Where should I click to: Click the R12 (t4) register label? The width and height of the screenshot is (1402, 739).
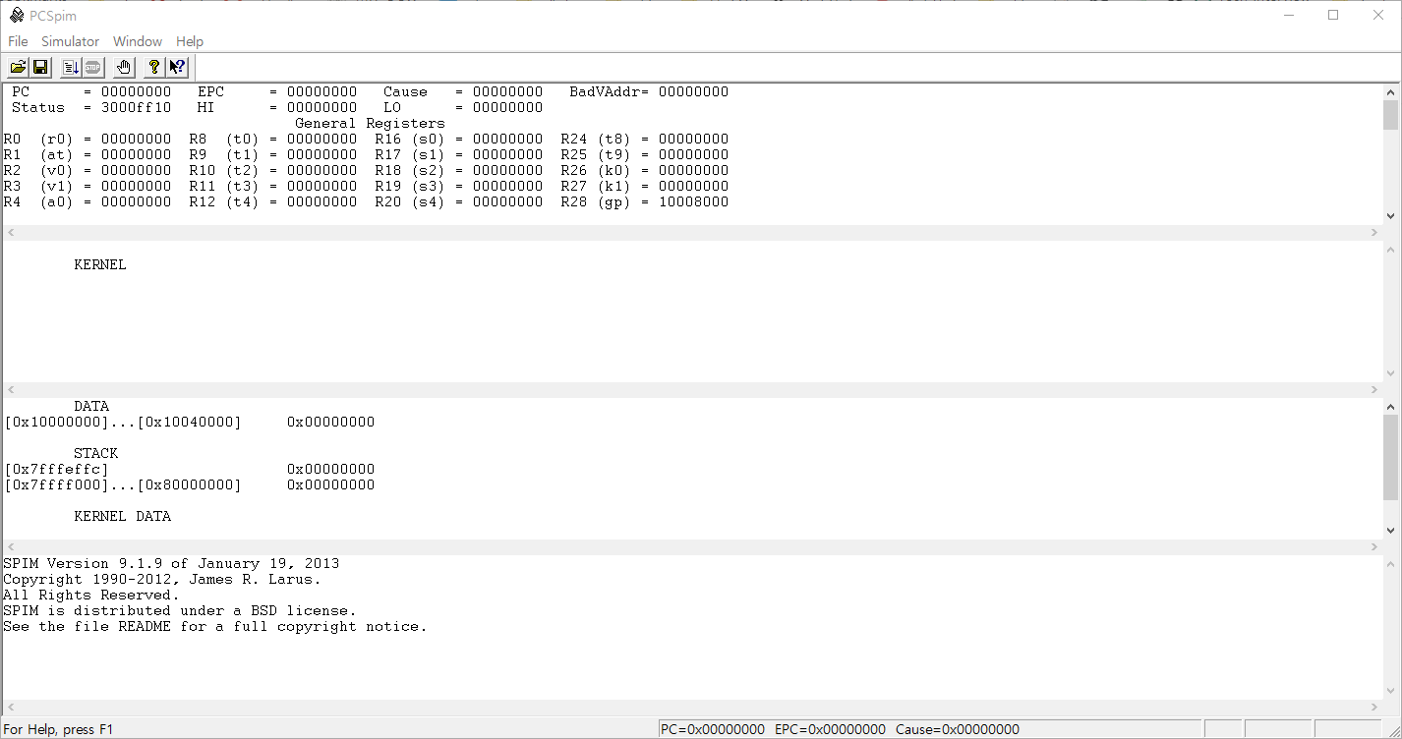[225, 201]
